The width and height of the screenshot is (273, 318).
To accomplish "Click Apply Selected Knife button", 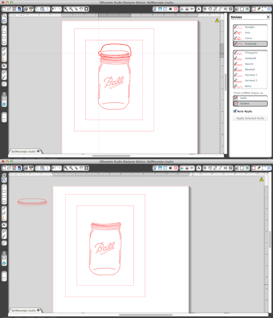I will (x=250, y=118).
